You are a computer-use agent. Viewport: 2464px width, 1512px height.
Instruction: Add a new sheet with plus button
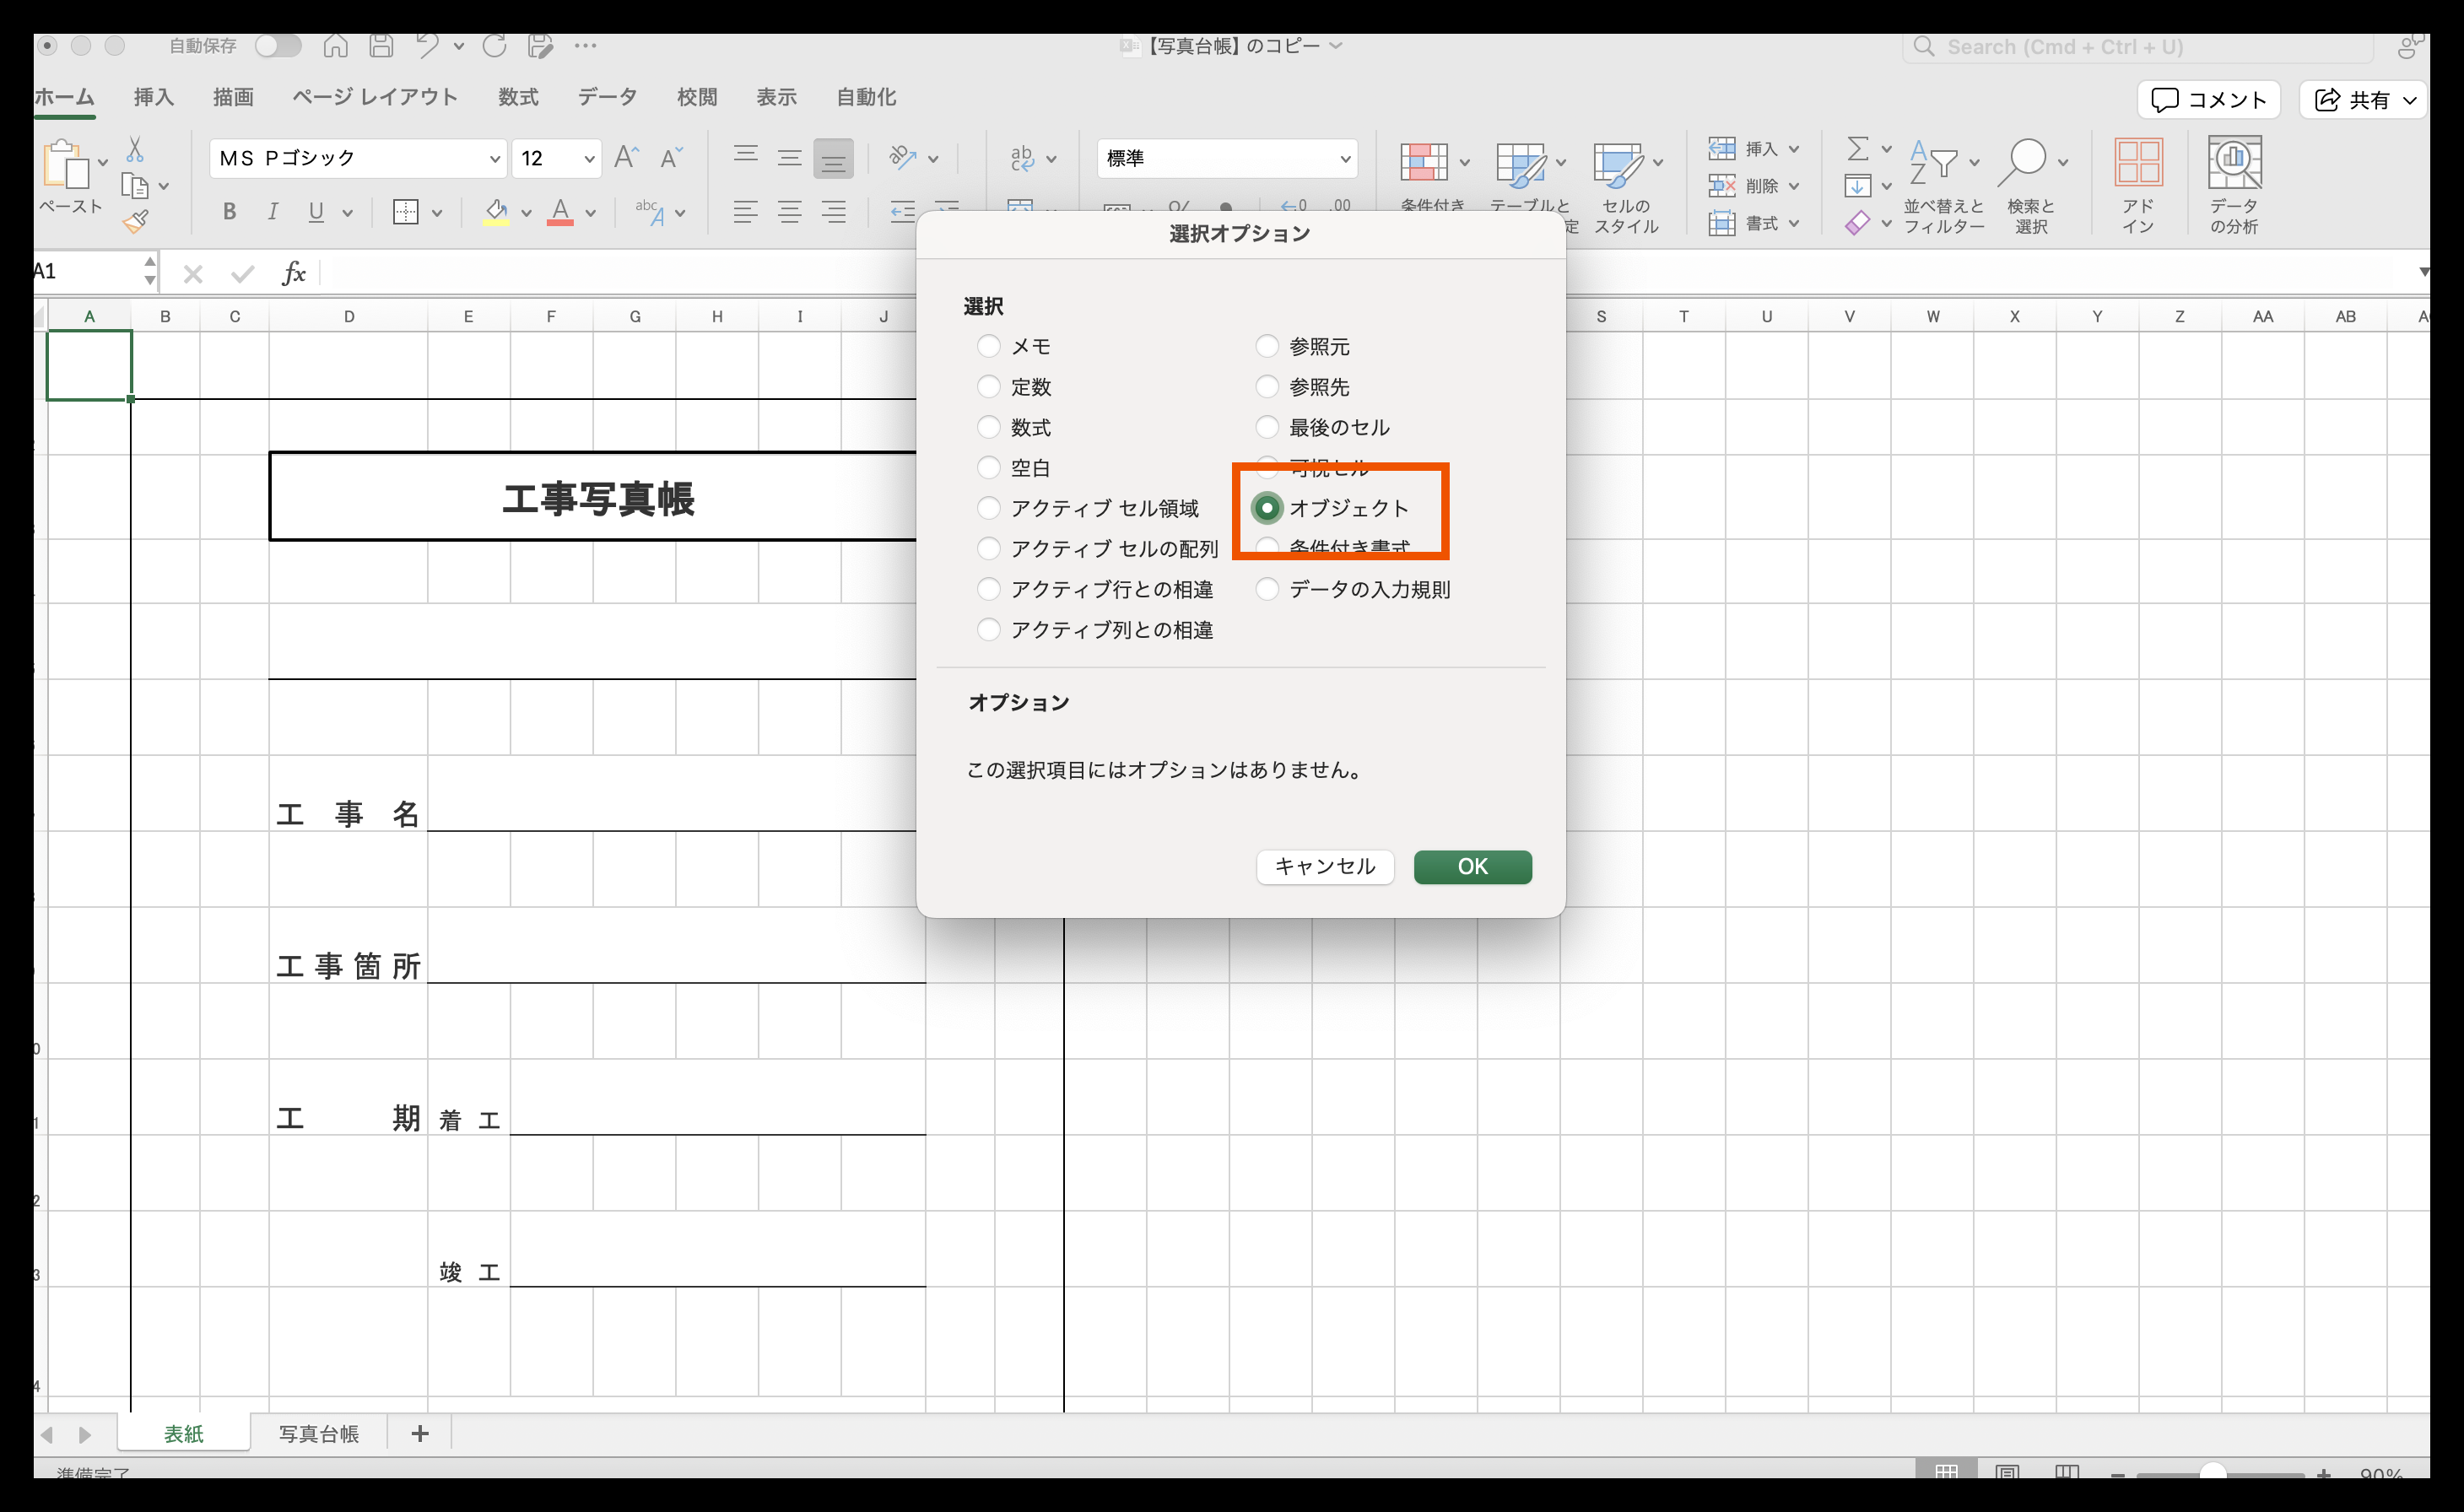[x=420, y=1433]
